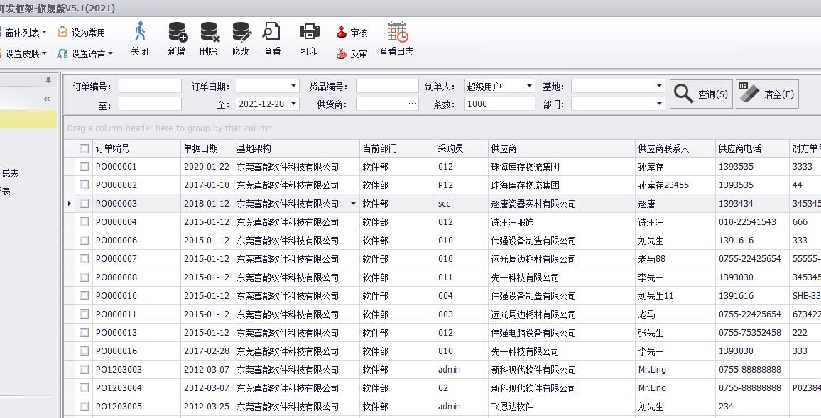Viewport: 821px width, 418px height.
Task: Click the 关闭 (Close) running-man icon
Action: 140,33
